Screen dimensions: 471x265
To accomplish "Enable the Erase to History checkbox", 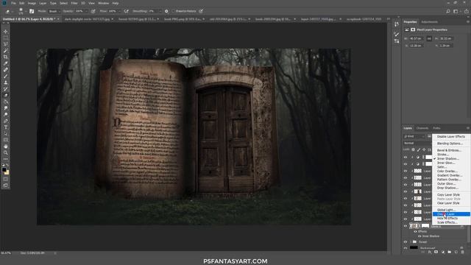I will [174, 11].
